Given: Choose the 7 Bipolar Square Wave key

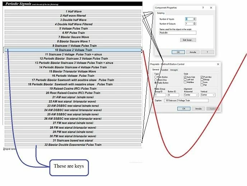Looking at the screenshot, I should 73,37.
